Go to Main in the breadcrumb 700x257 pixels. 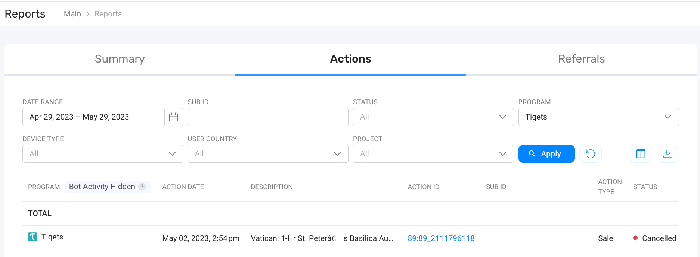[x=72, y=14]
